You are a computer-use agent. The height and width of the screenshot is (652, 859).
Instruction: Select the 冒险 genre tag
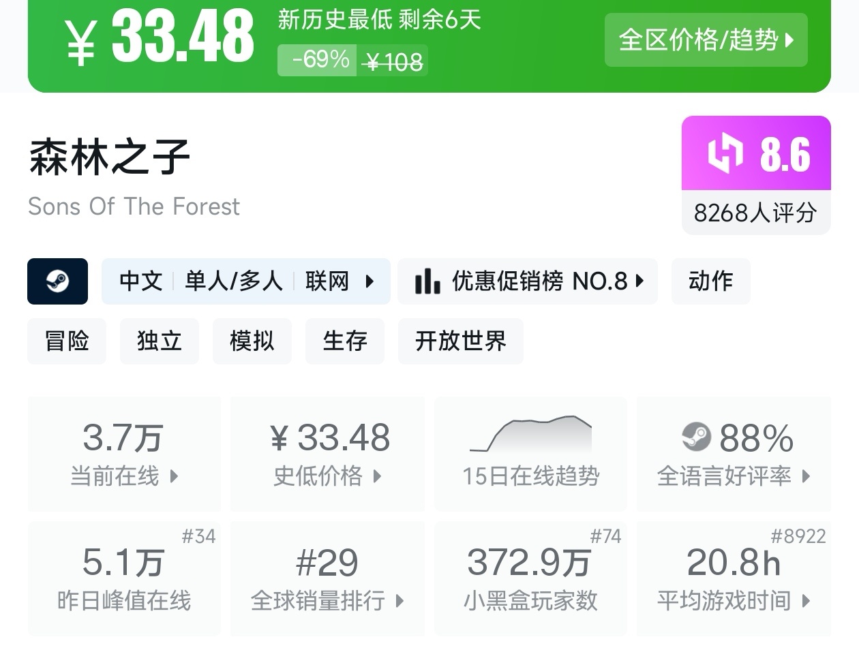67,341
